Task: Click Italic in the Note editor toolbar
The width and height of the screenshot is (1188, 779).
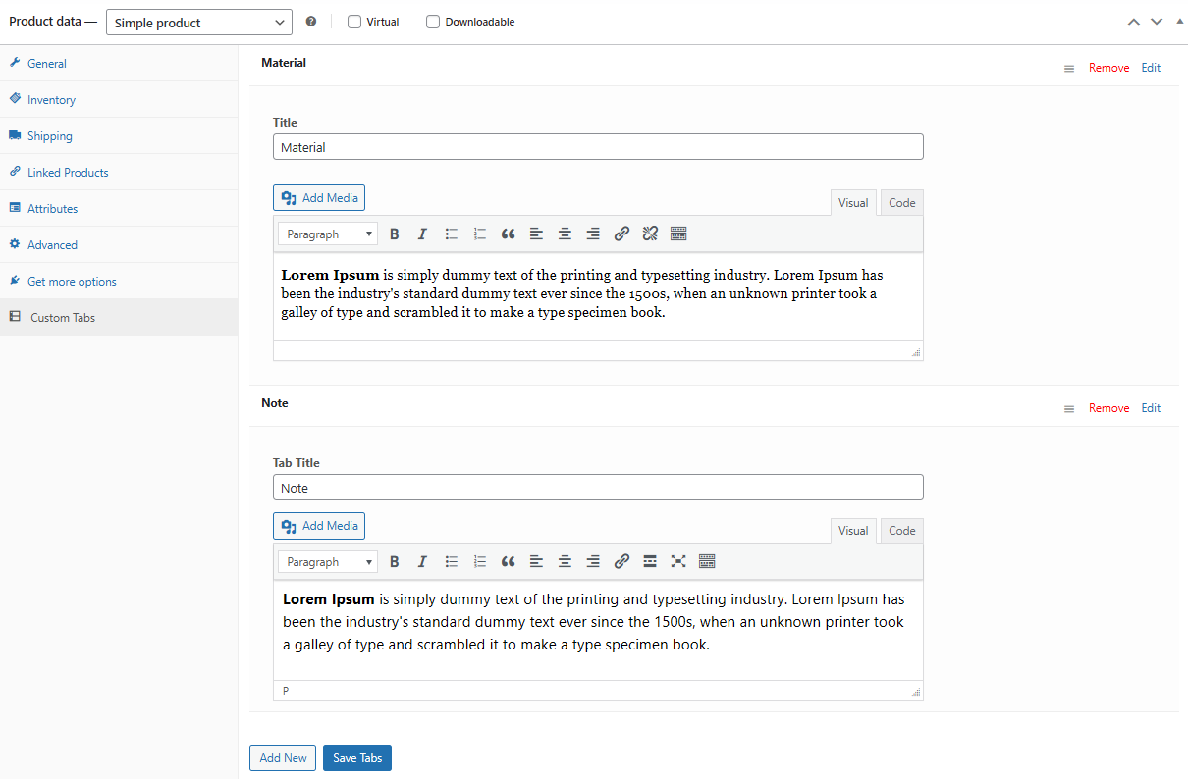Action: pos(422,562)
